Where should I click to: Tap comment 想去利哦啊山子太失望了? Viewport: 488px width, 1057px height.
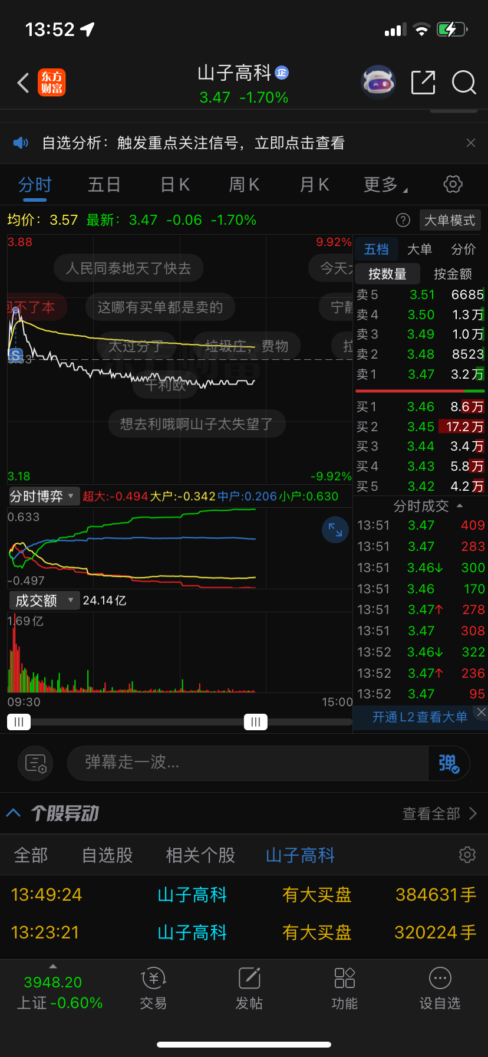pyautogui.click(x=197, y=424)
